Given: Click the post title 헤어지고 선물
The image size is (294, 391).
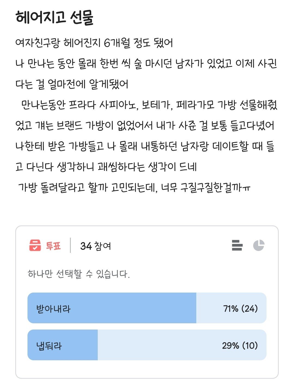Looking at the screenshot, I should point(55,18).
